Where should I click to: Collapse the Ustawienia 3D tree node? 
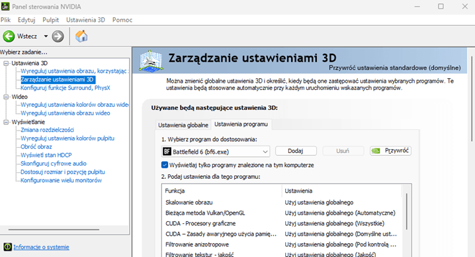pos(6,63)
